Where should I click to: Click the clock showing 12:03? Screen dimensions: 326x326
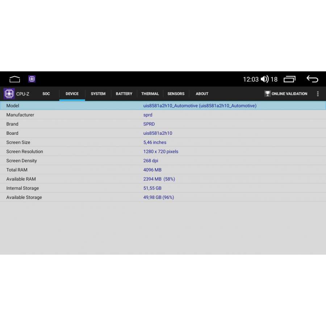pyautogui.click(x=251, y=79)
